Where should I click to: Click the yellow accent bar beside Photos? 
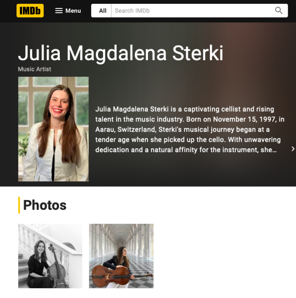click(x=19, y=205)
